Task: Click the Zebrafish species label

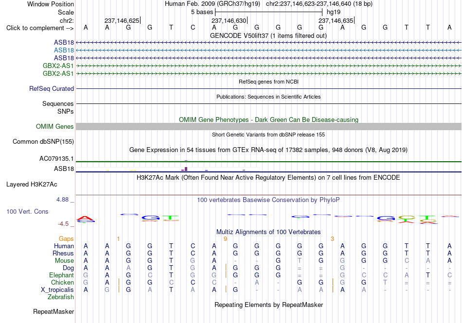Action: (x=61, y=297)
